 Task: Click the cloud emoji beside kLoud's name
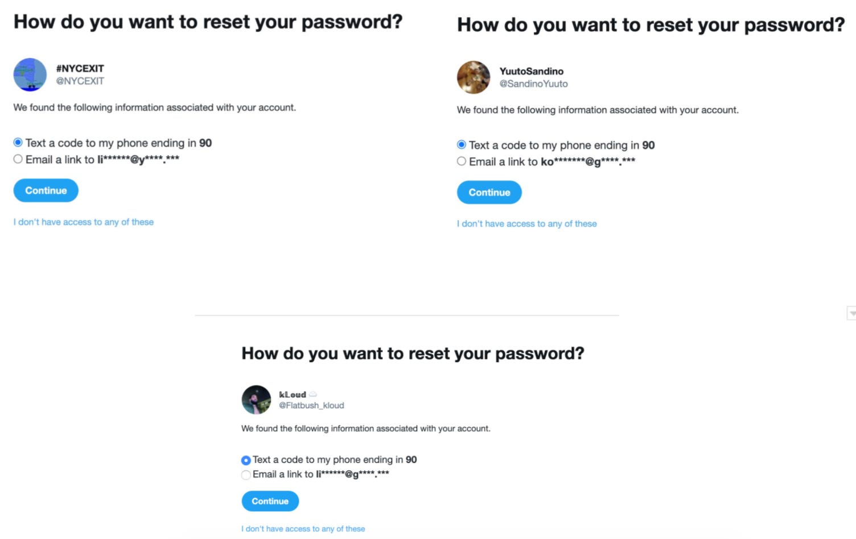tap(312, 393)
